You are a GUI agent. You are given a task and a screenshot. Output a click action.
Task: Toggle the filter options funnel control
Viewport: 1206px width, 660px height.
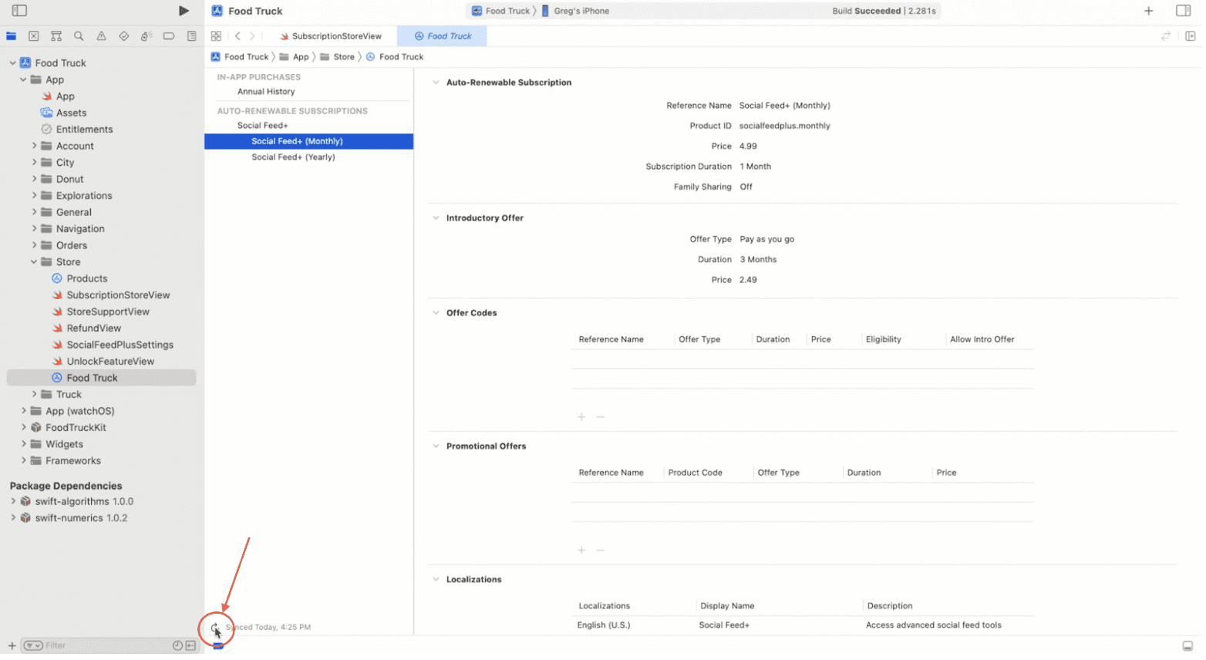[32, 645]
